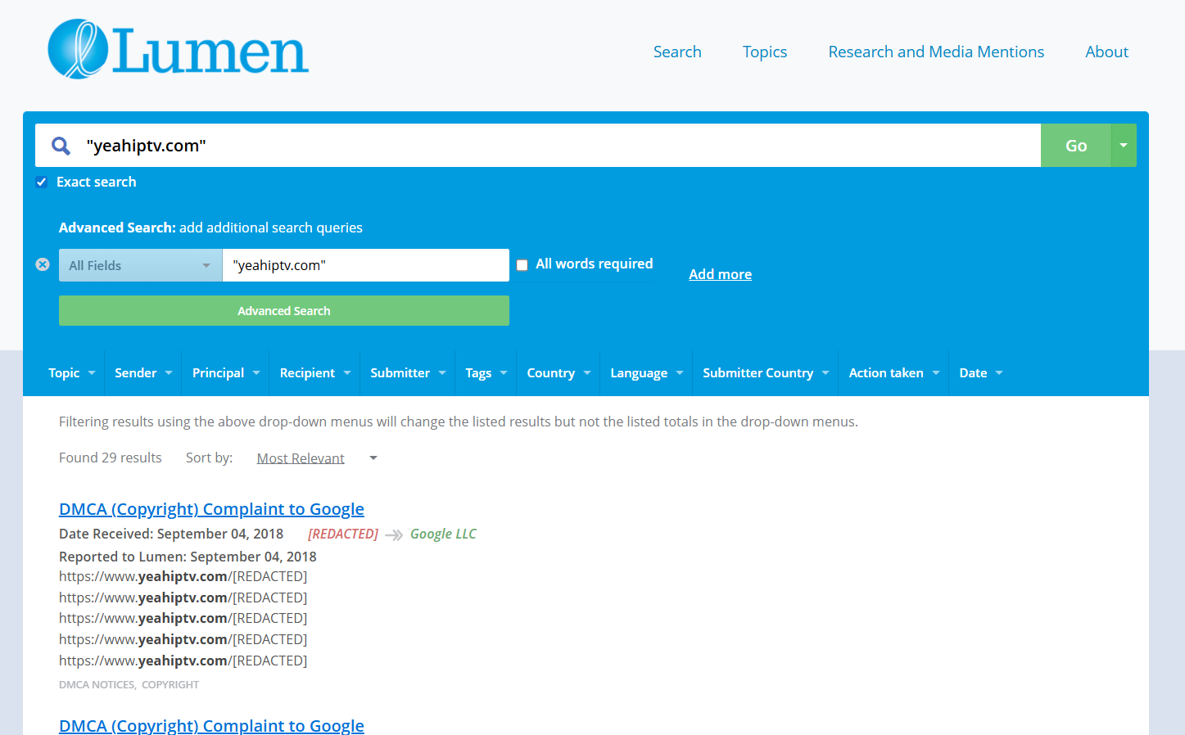Image resolution: width=1185 pixels, height=735 pixels.
Task: Uncheck the Exact search checkbox
Action: [42, 182]
